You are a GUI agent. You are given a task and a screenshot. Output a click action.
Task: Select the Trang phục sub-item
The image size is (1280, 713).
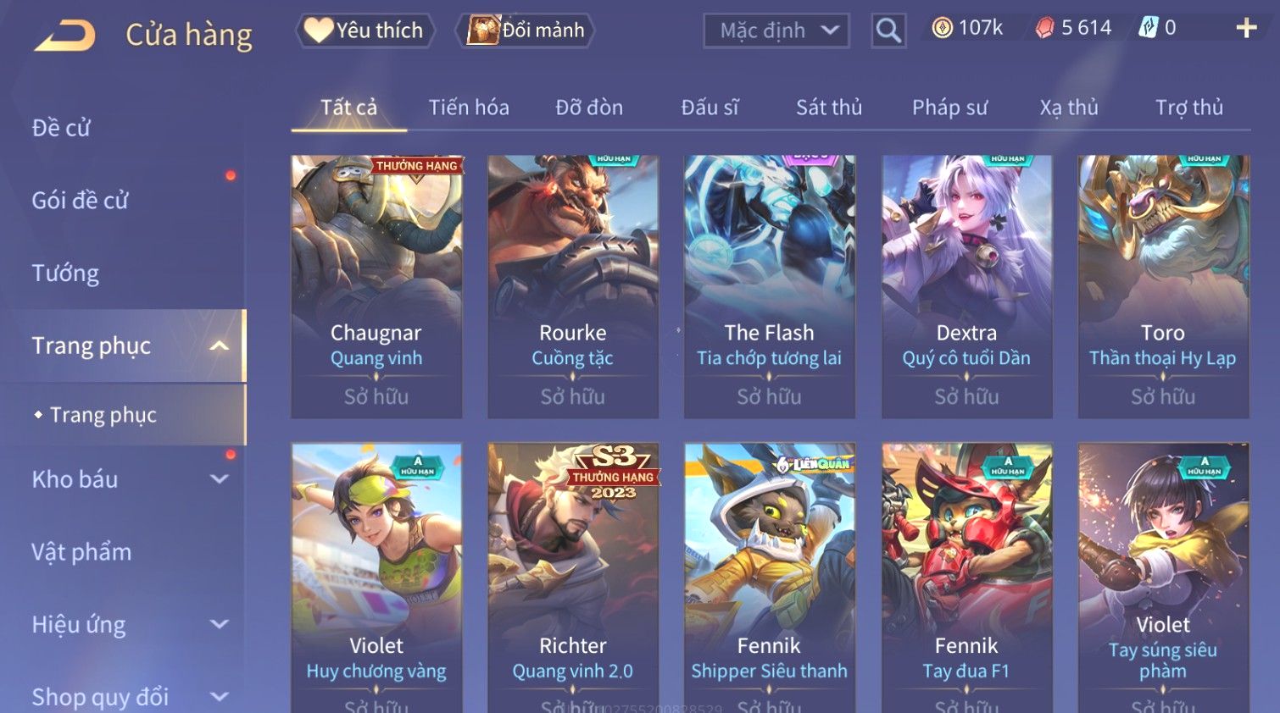(x=103, y=415)
